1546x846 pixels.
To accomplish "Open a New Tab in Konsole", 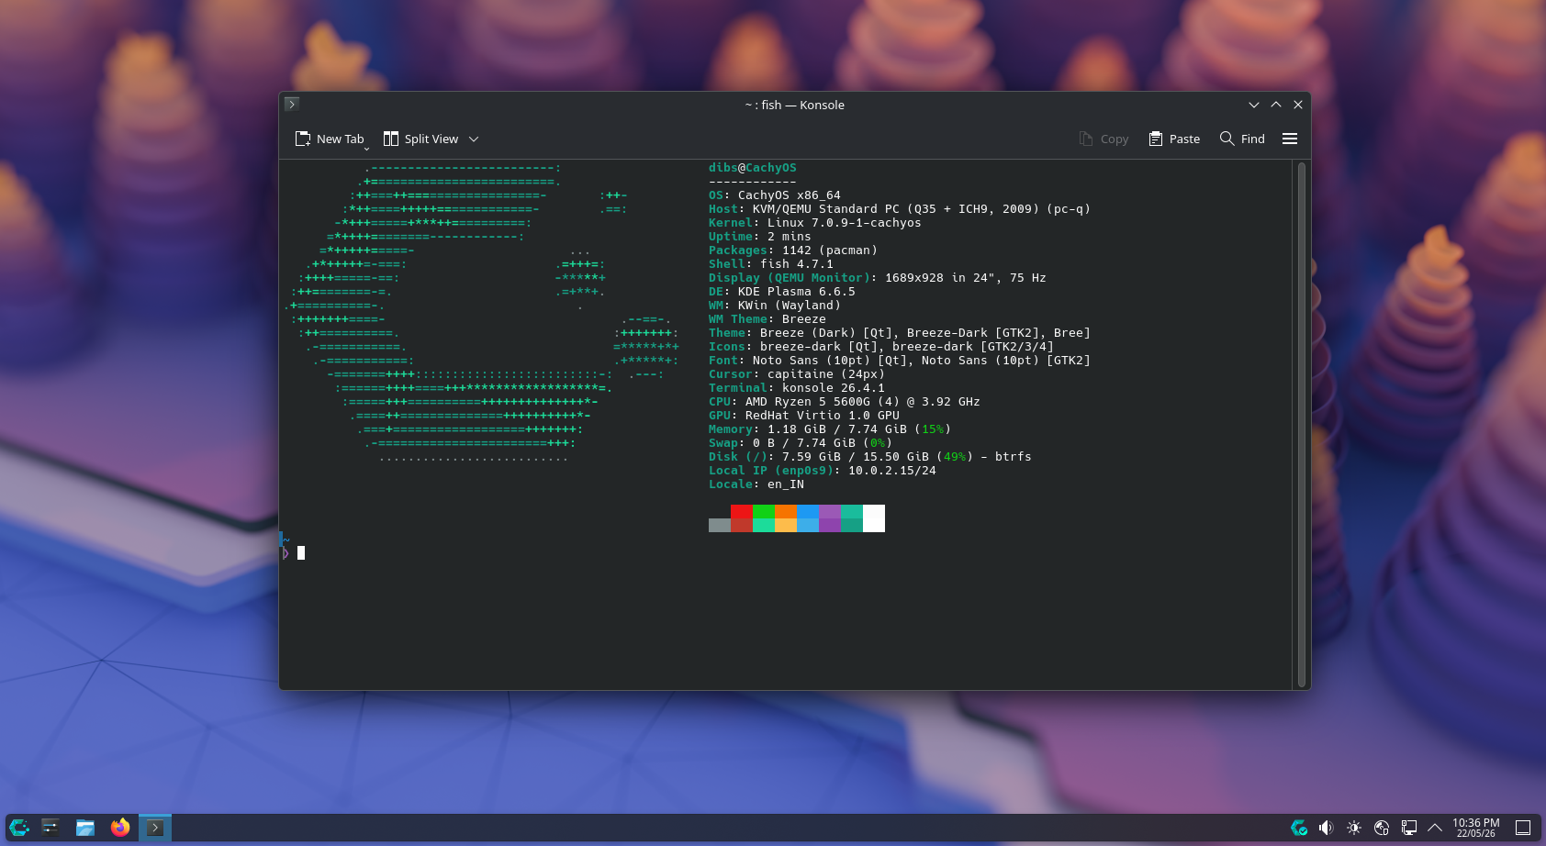I will [330, 139].
